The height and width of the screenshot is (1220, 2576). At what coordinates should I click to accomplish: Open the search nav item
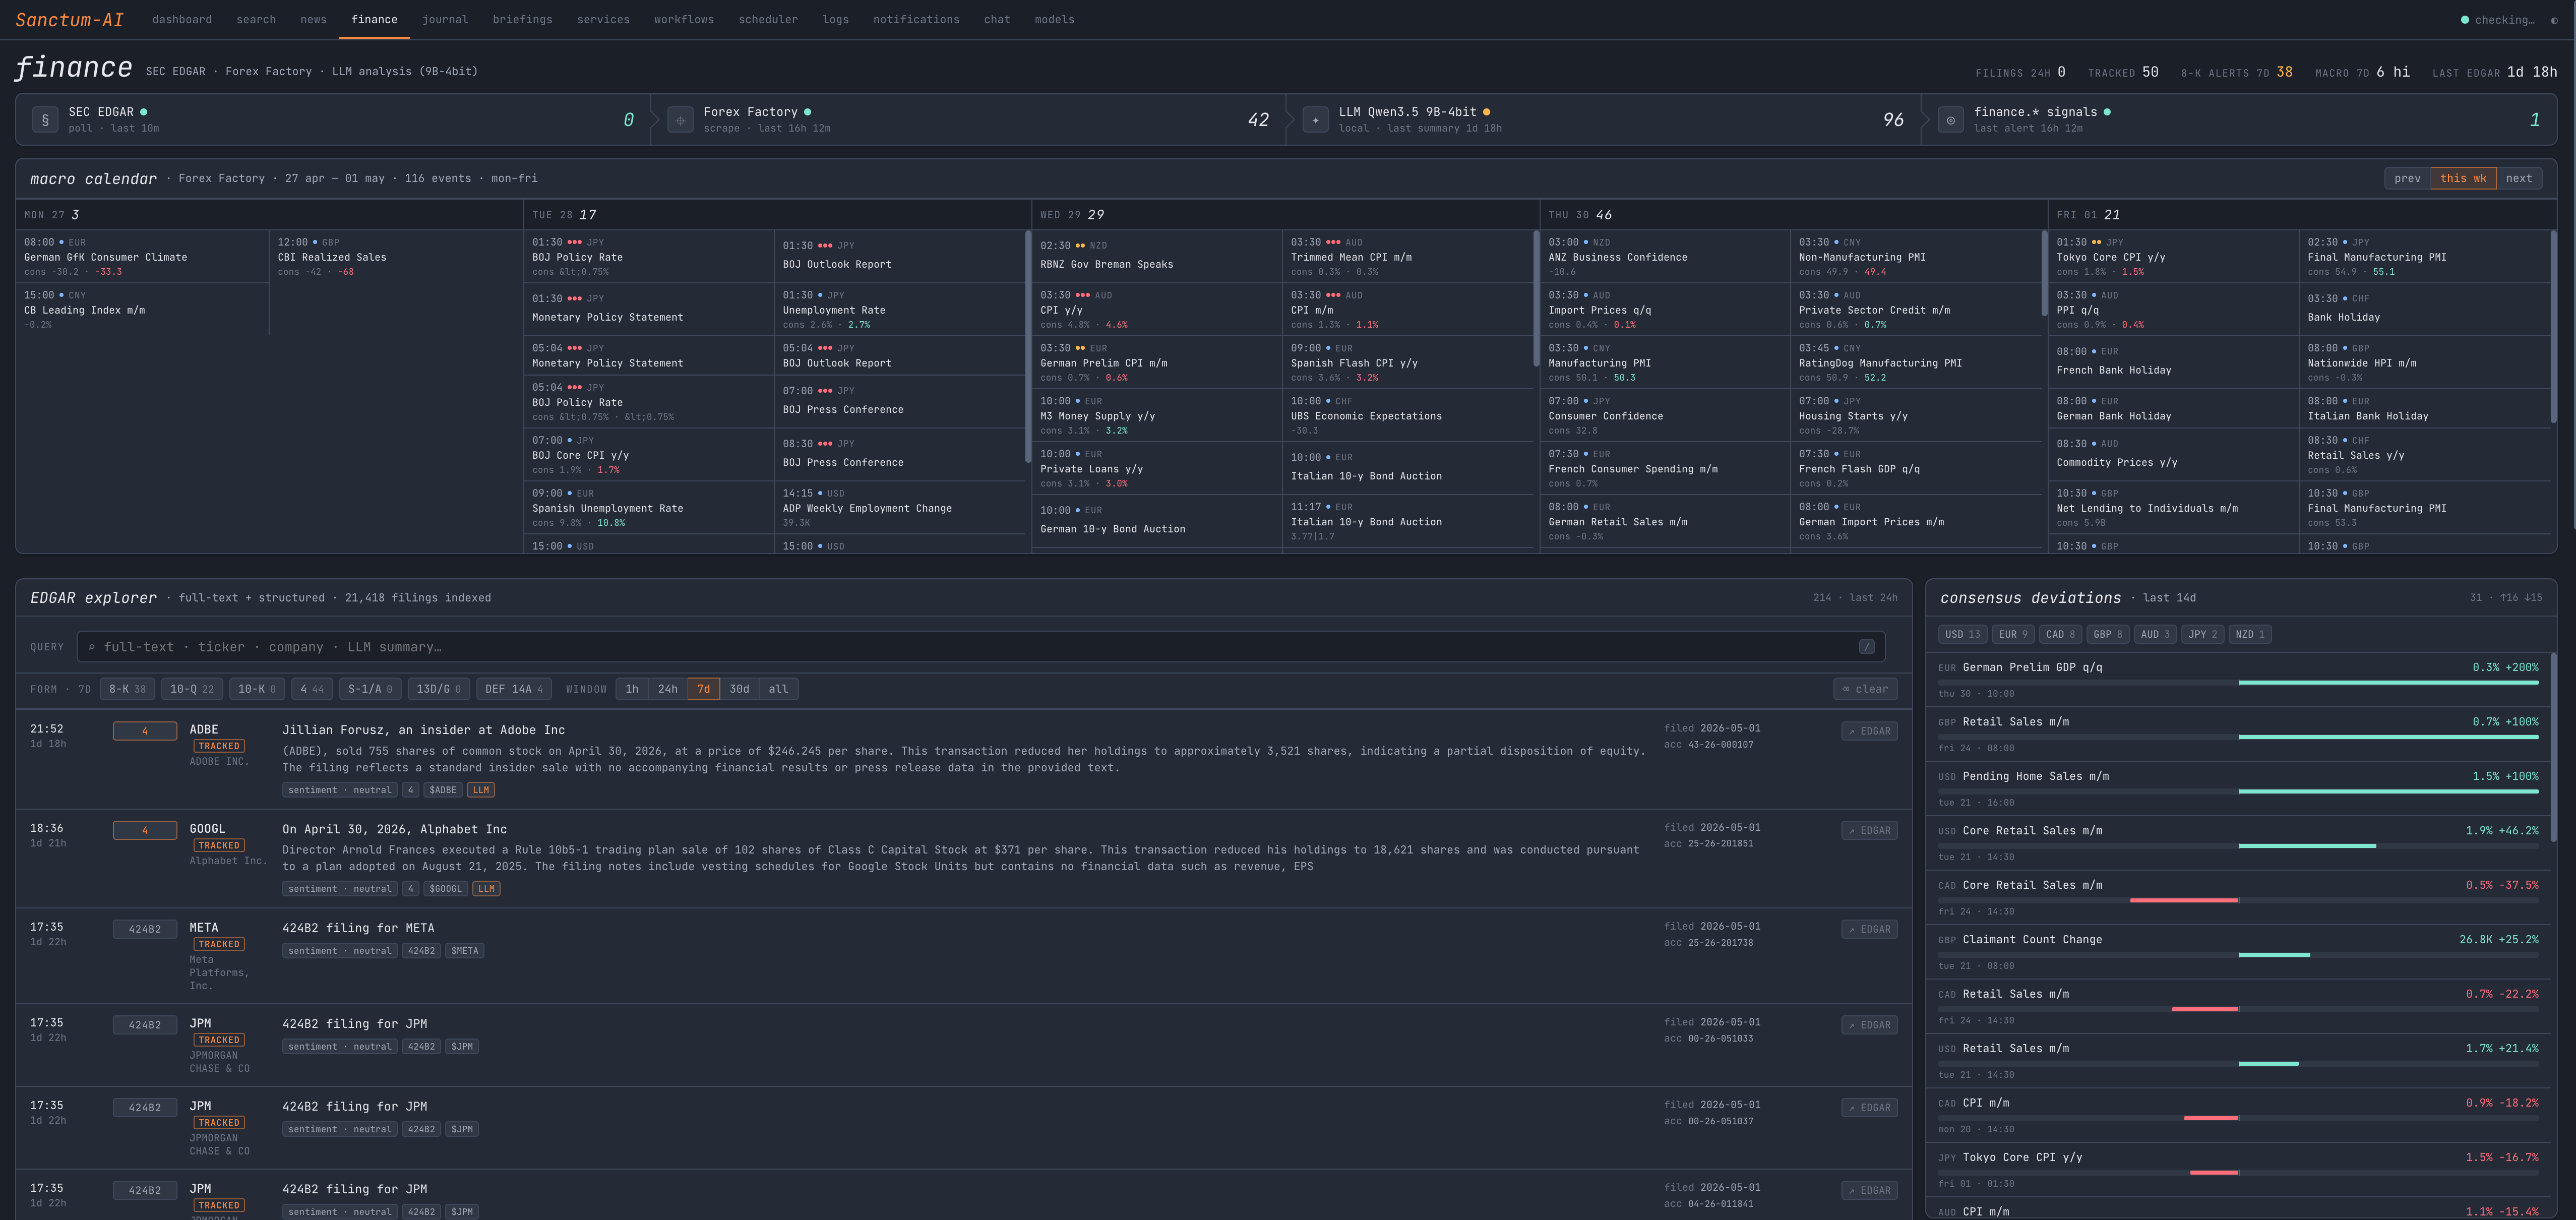(x=256, y=20)
